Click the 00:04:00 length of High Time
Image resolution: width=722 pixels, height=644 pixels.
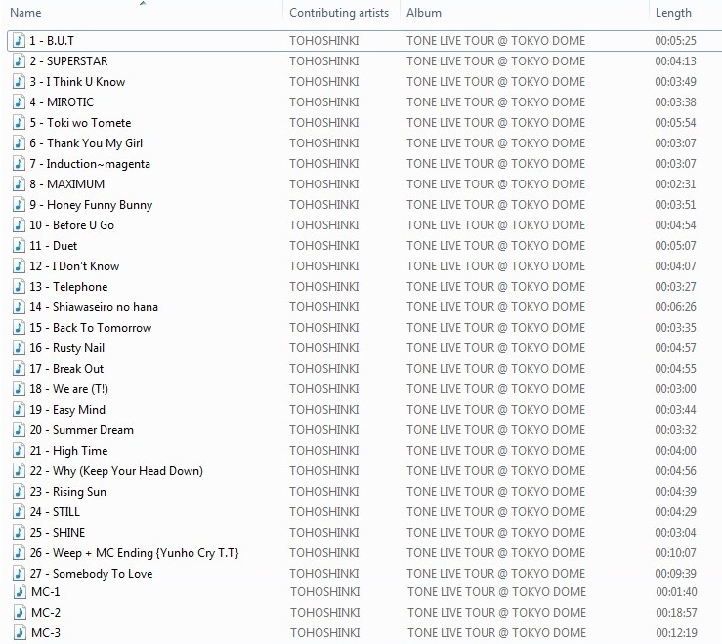pyautogui.click(x=675, y=451)
